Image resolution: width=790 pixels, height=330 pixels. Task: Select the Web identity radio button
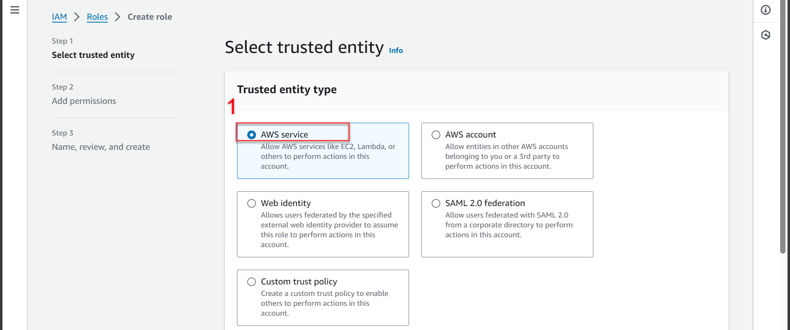click(x=251, y=203)
